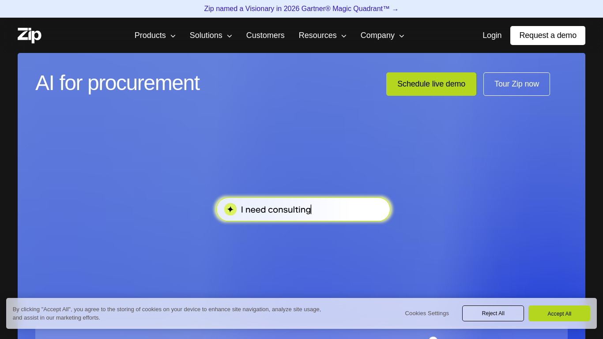Go to the Customers page

(x=265, y=35)
